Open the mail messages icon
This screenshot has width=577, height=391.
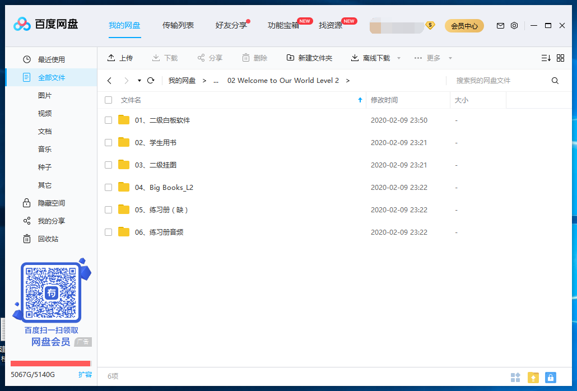click(500, 25)
